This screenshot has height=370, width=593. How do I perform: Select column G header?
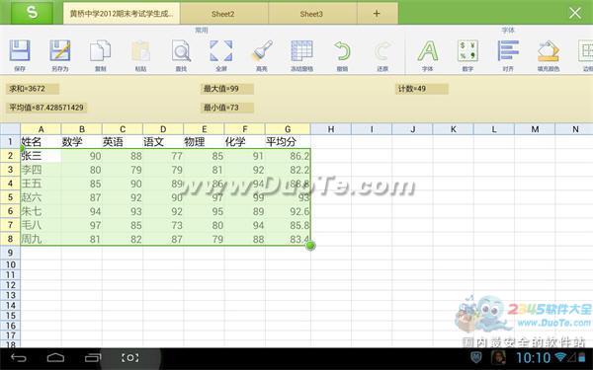(x=288, y=129)
